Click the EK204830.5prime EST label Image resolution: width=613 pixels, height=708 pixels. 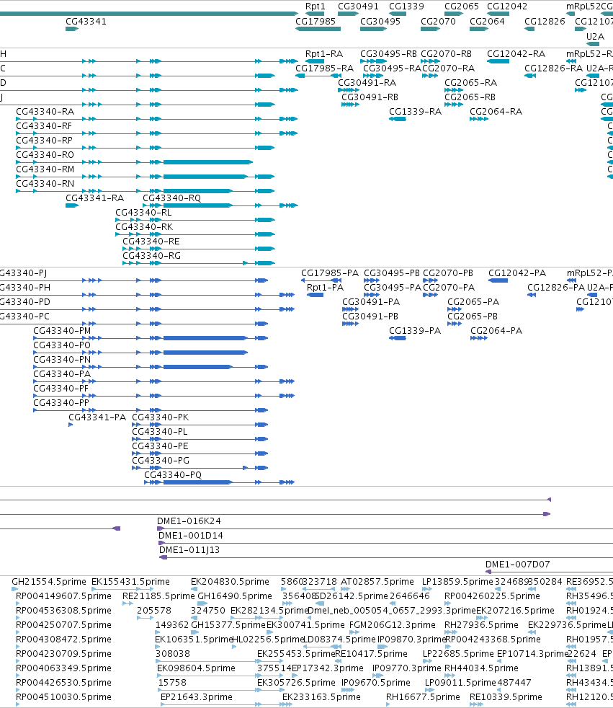230,582
